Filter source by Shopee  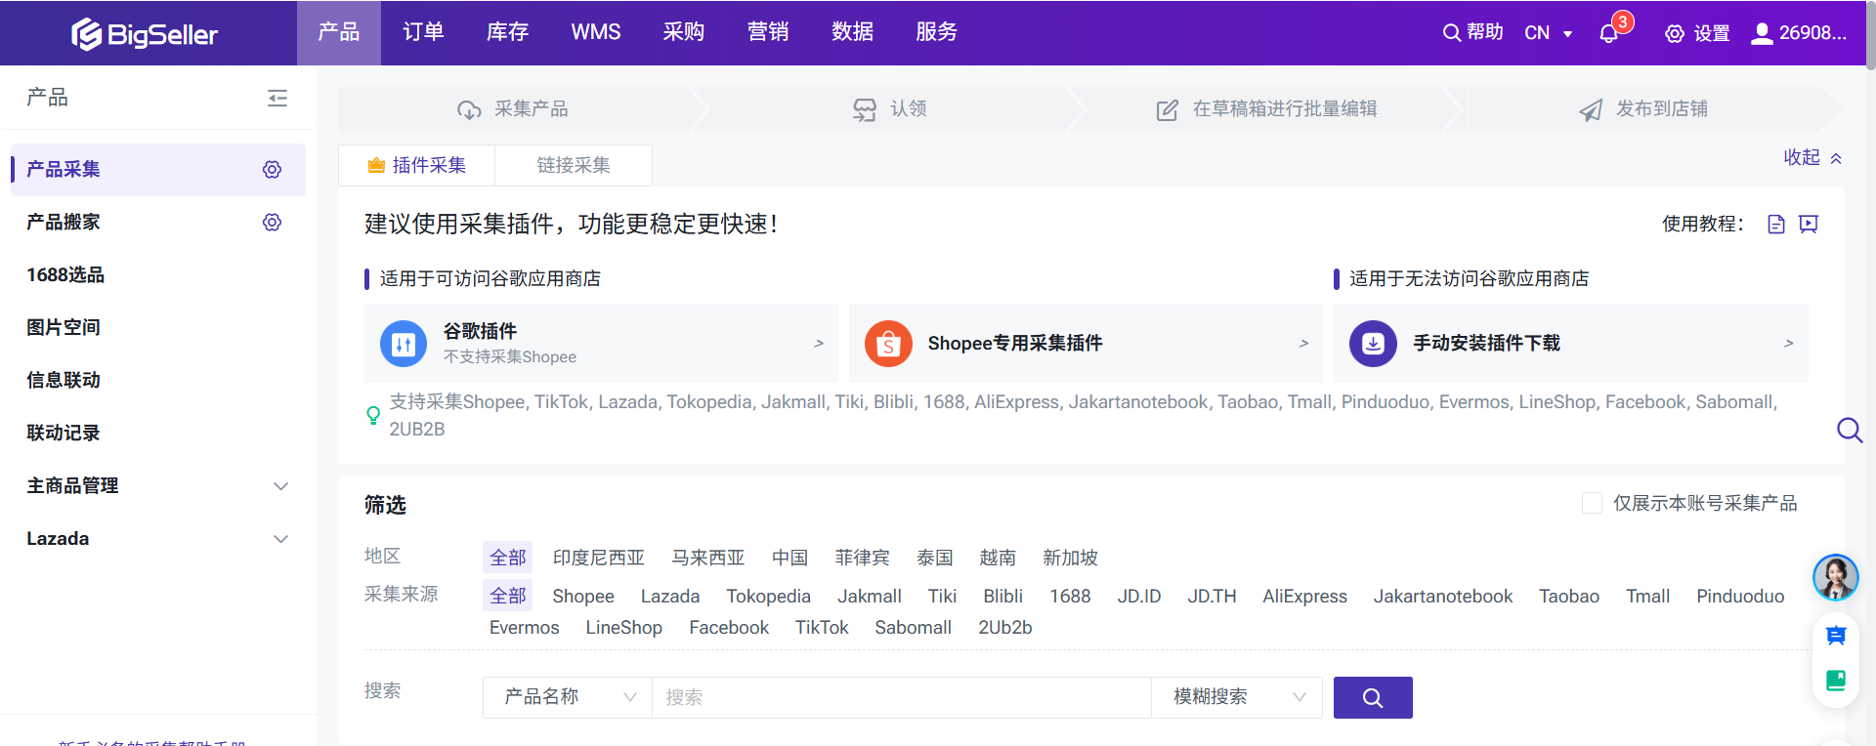point(583,597)
